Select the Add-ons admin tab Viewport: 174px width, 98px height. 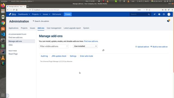[41, 28]
